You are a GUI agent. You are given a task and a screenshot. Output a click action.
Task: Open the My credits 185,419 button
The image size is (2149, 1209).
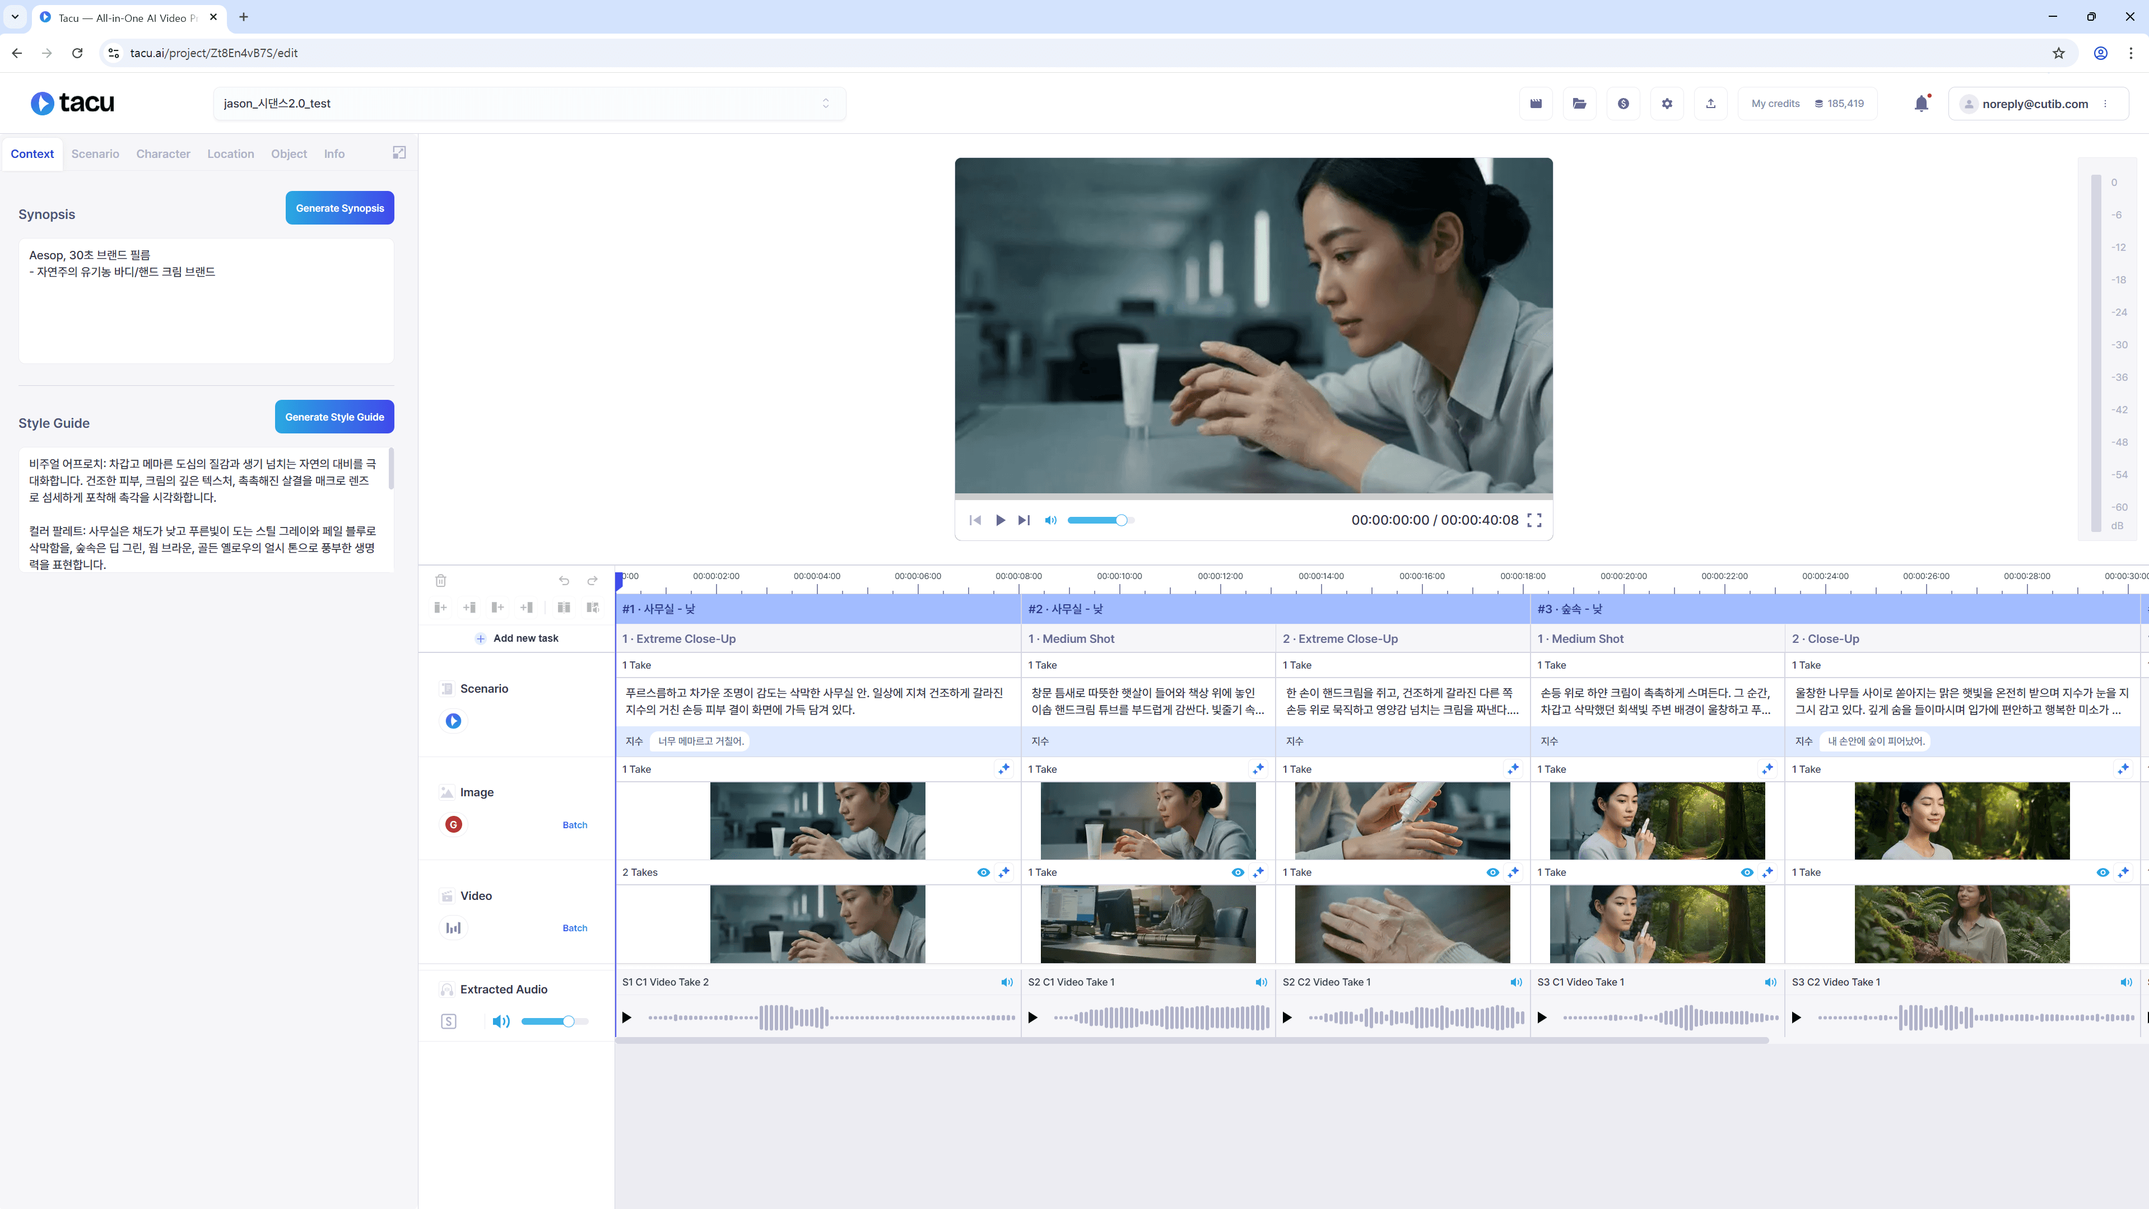pyautogui.click(x=1808, y=104)
